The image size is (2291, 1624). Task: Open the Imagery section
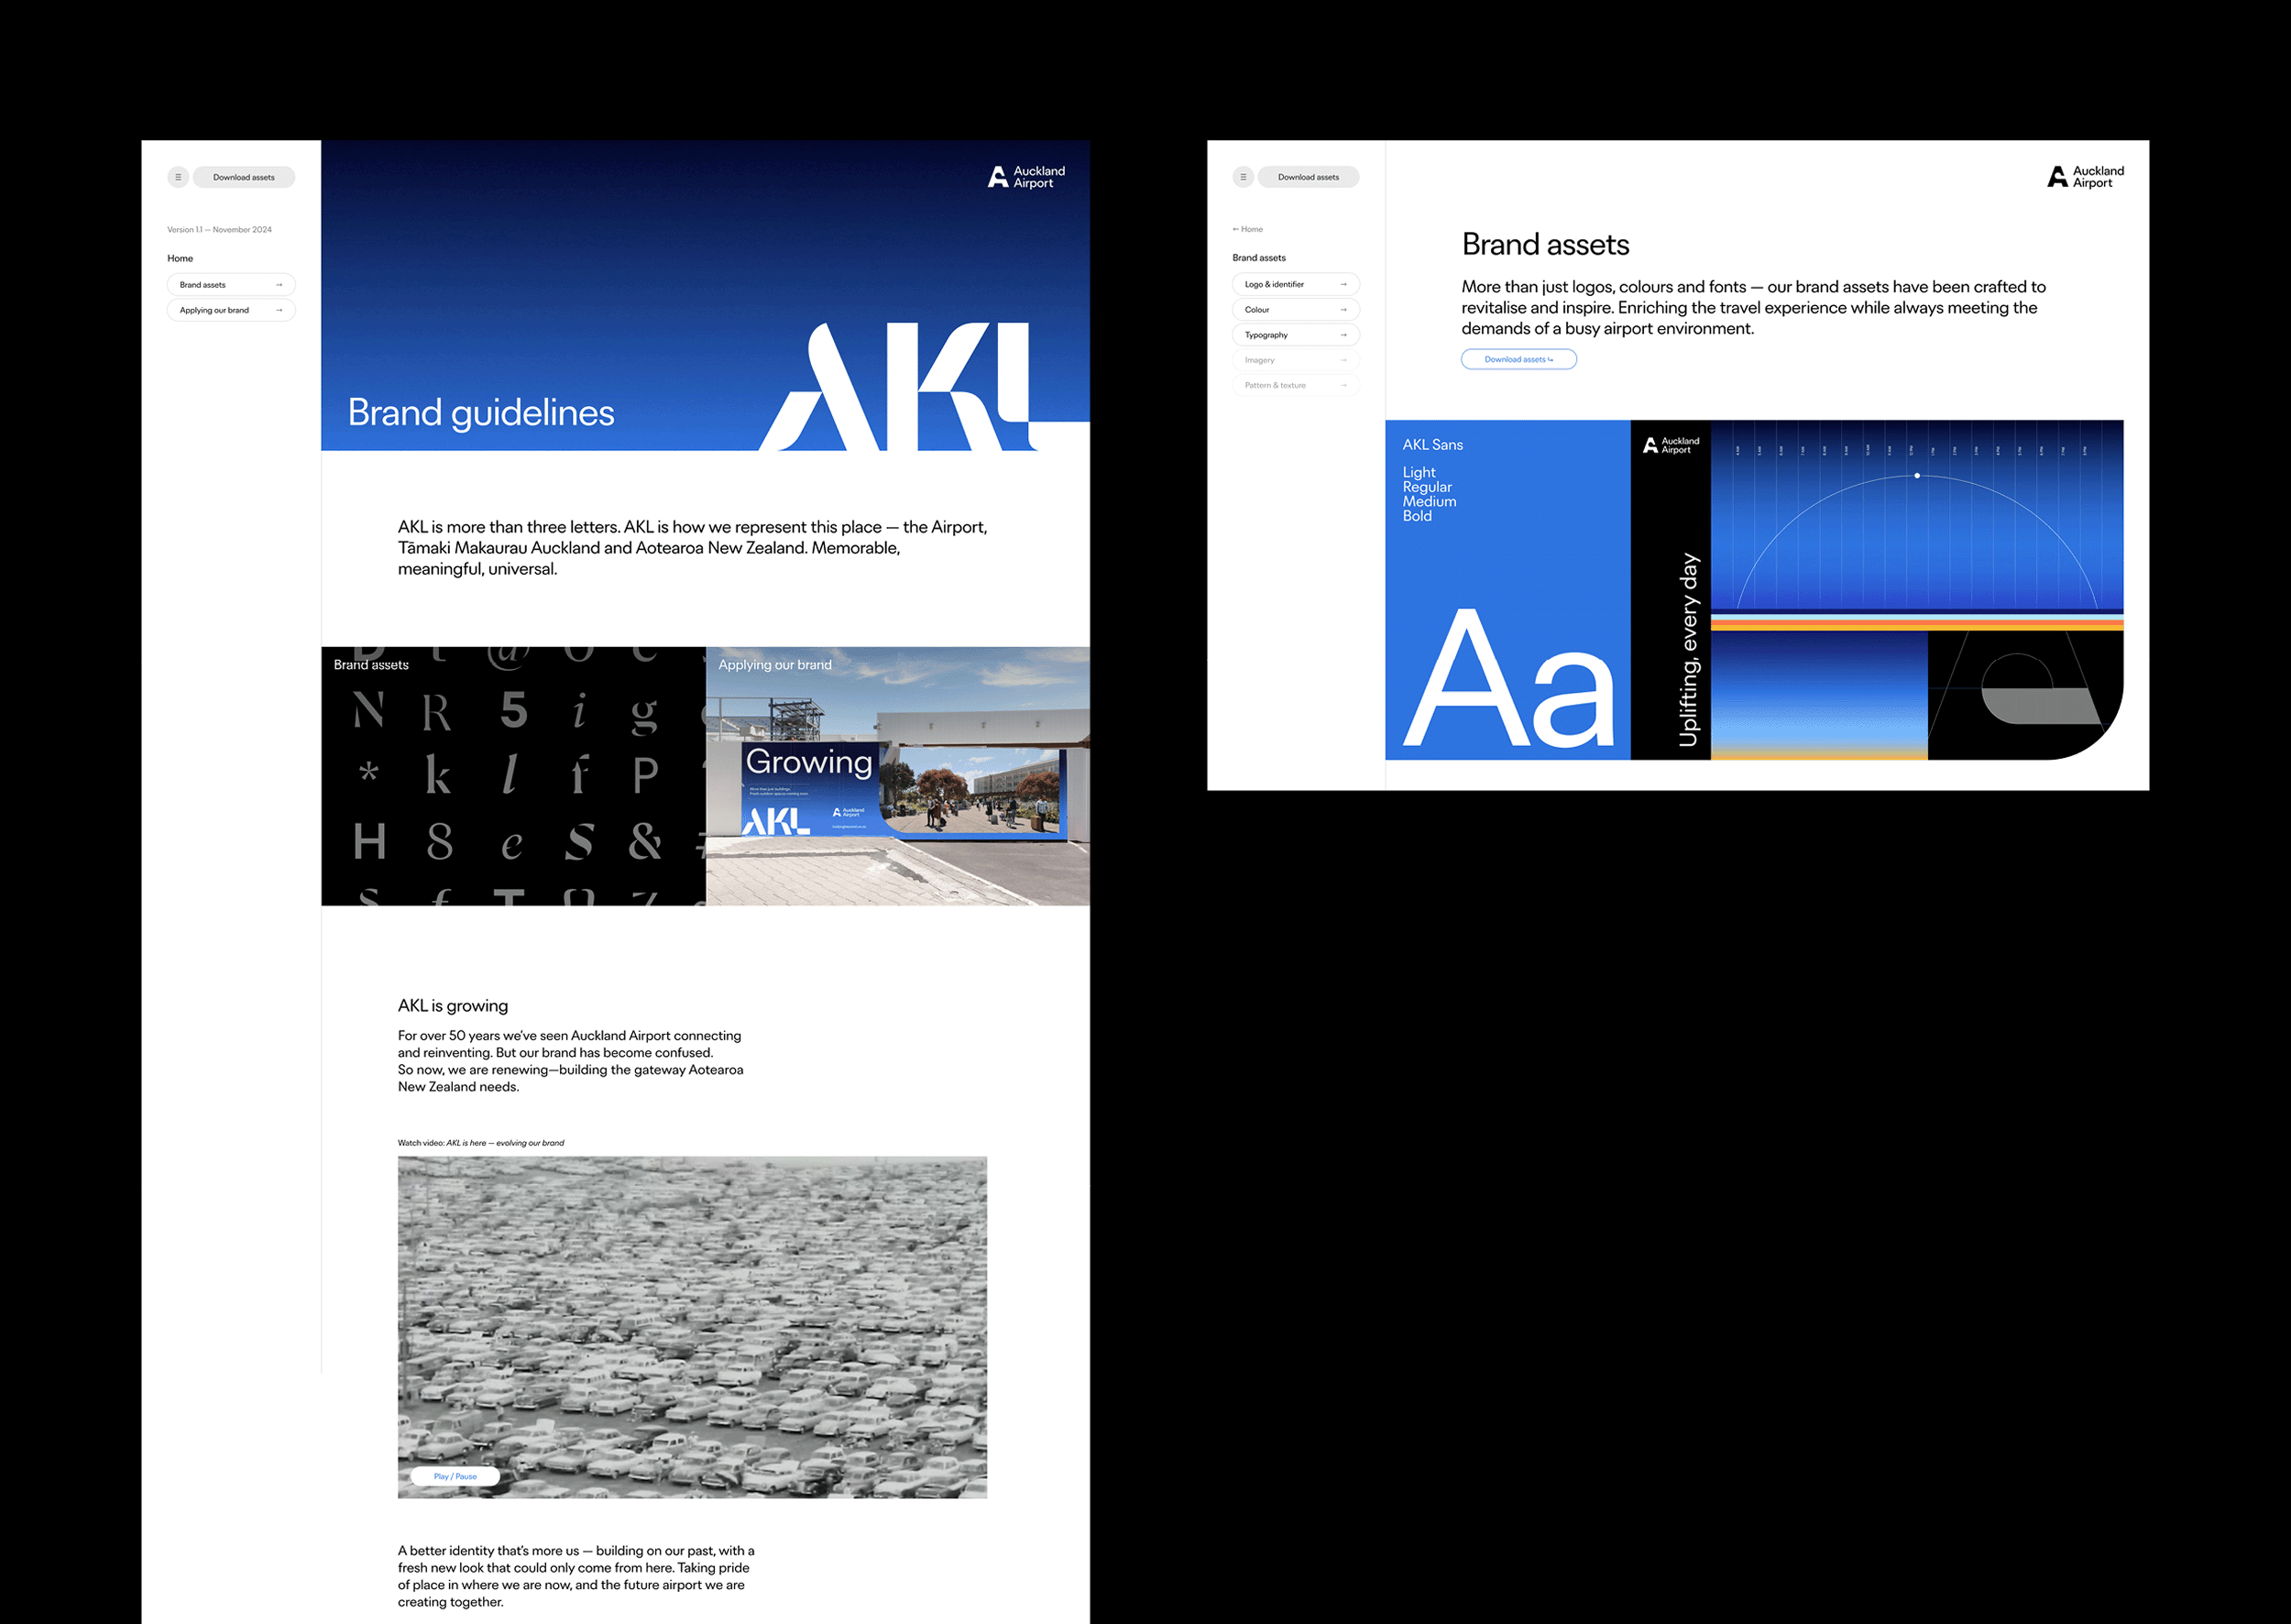click(1295, 360)
